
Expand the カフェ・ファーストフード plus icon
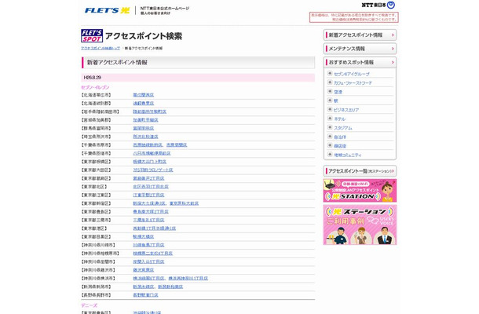[330, 82]
